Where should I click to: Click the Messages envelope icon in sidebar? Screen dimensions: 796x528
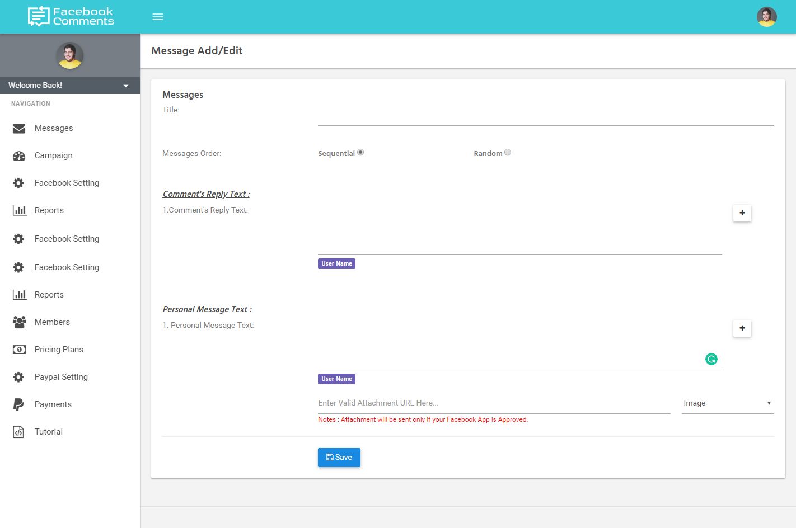pos(19,128)
